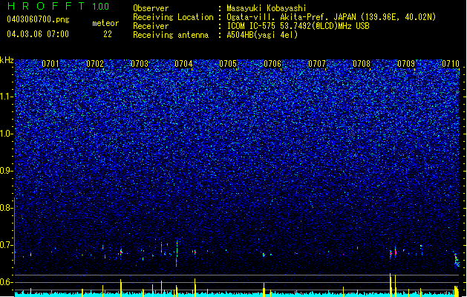Click the 0.9 kHz axis label
The width and height of the screenshot is (467, 297).
[7, 171]
